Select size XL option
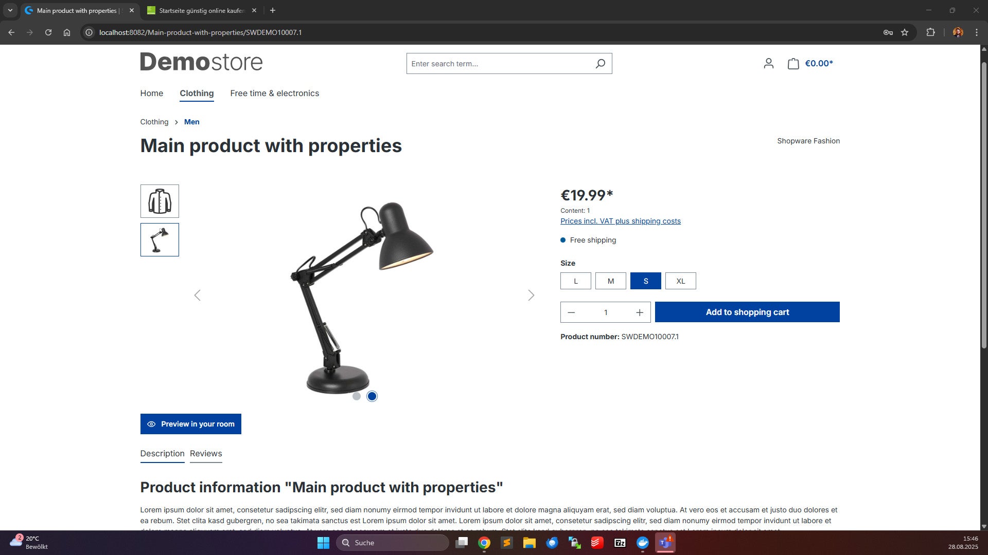 pyautogui.click(x=681, y=281)
